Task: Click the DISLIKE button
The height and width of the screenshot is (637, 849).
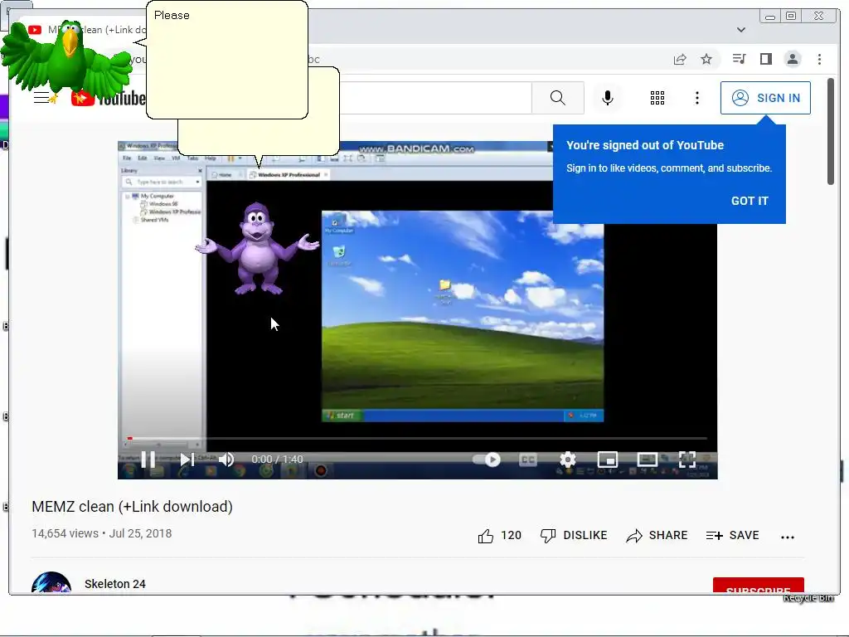Action: tap(574, 536)
